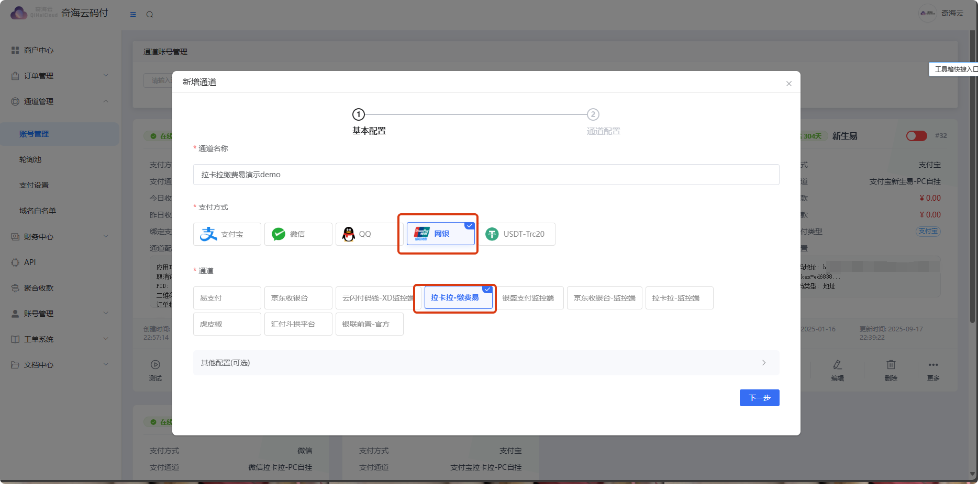Click the 通道名称 input field
Screen dimensions: 978x484
pyautogui.click(x=486, y=175)
